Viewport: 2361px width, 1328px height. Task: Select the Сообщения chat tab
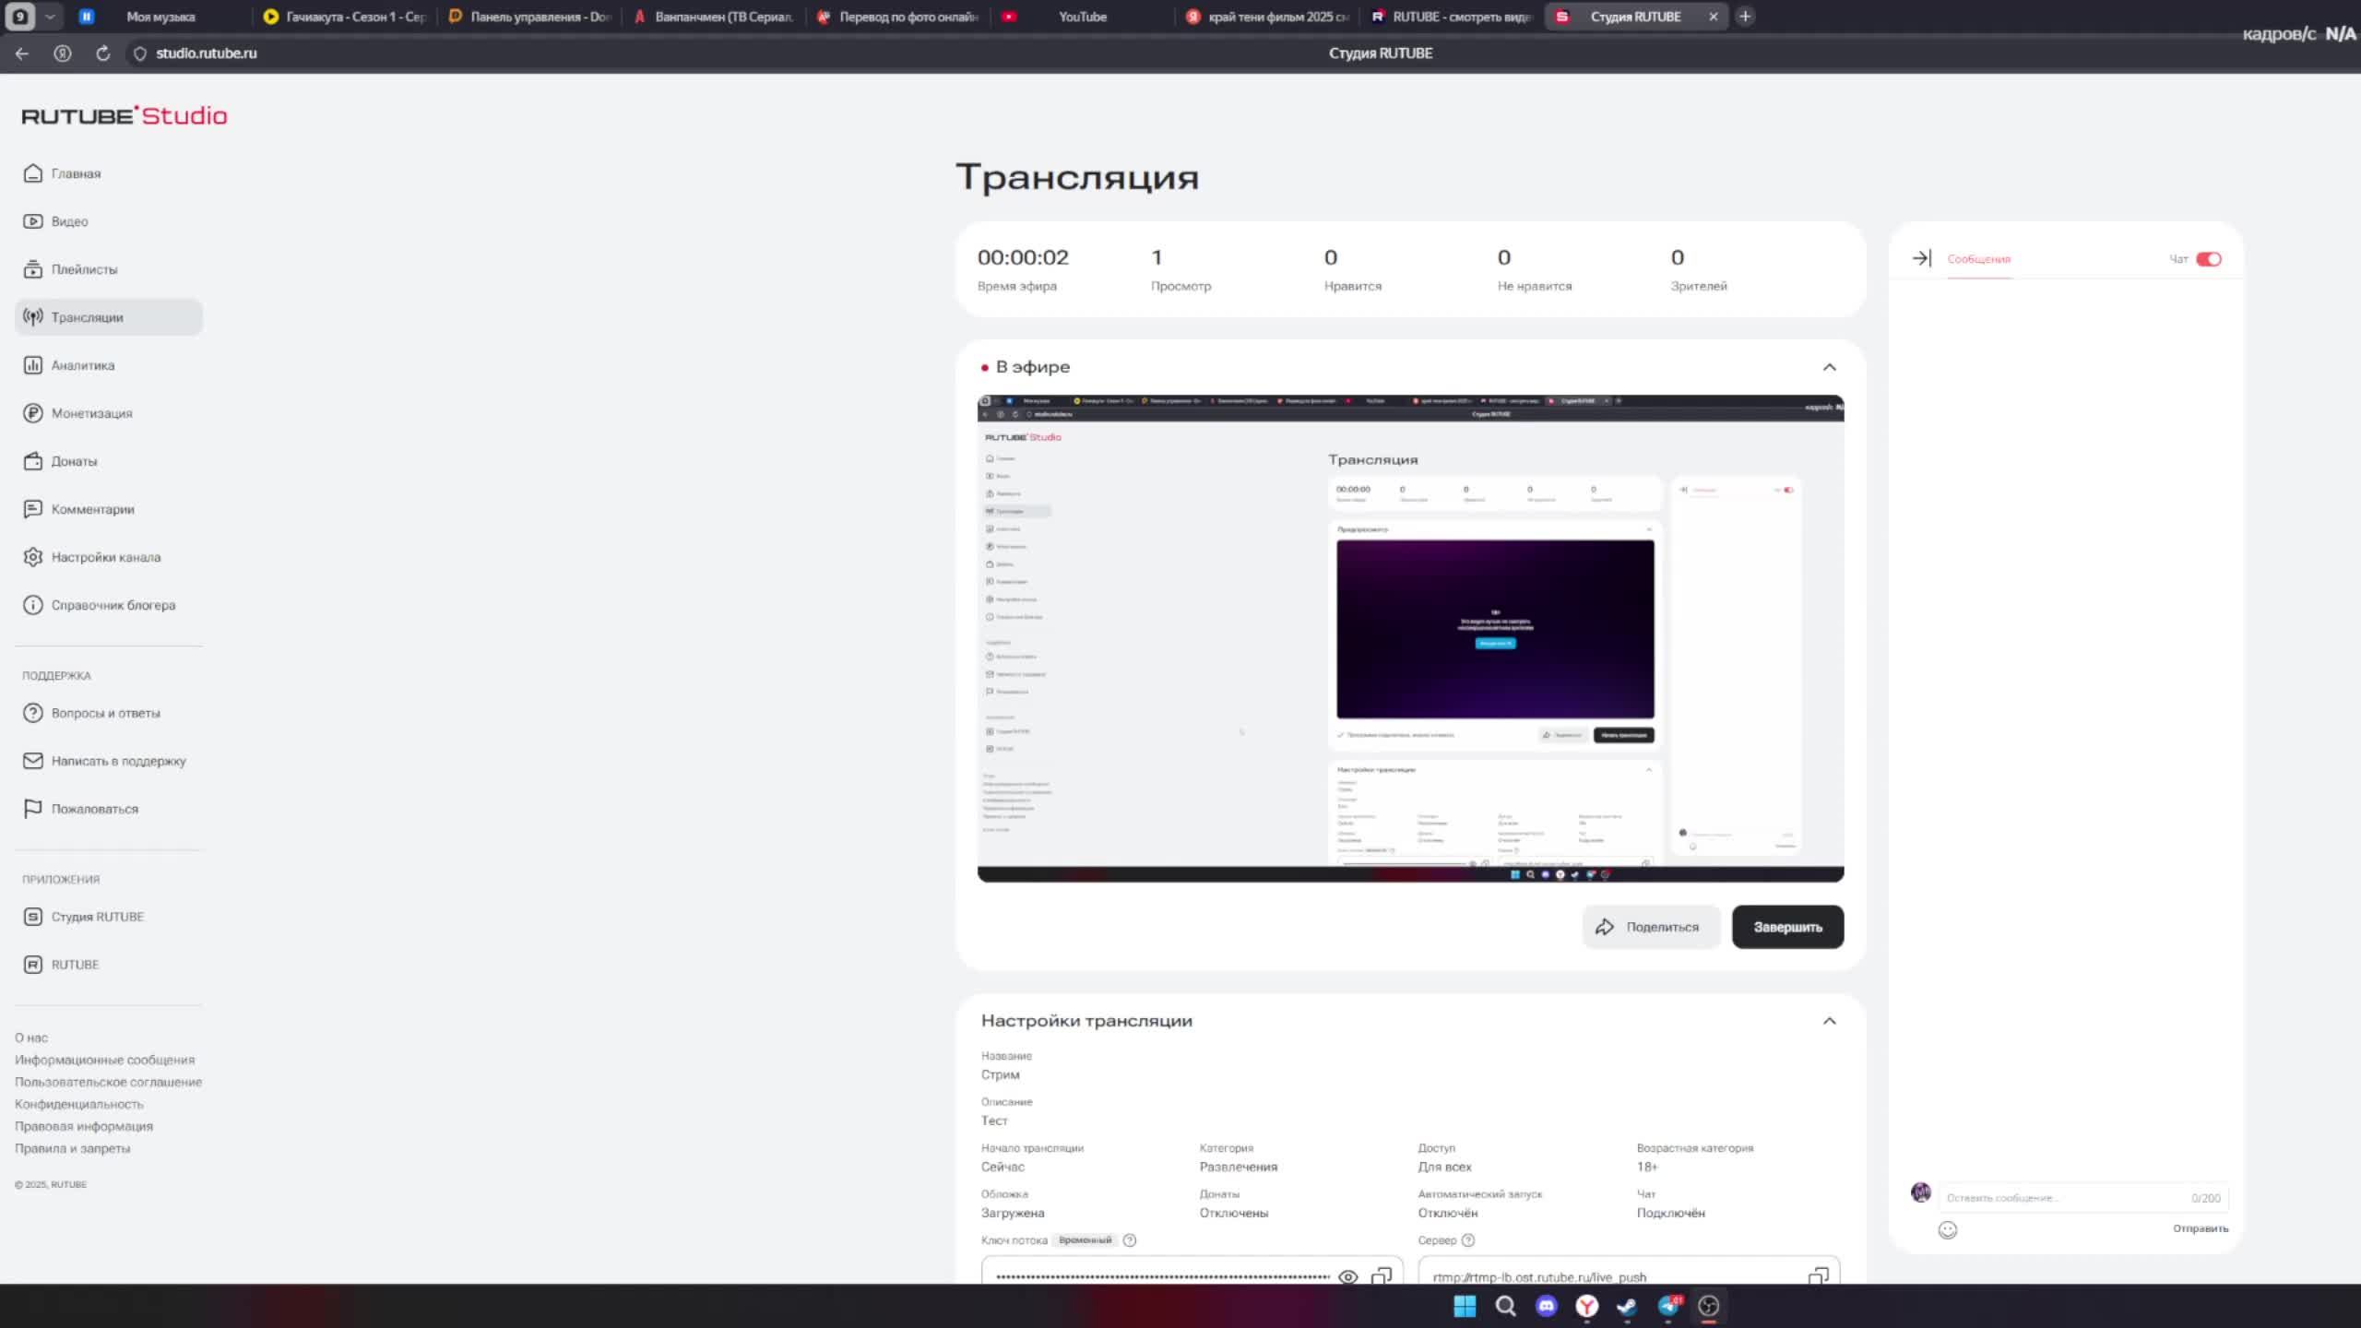pyautogui.click(x=1978, y=259)
